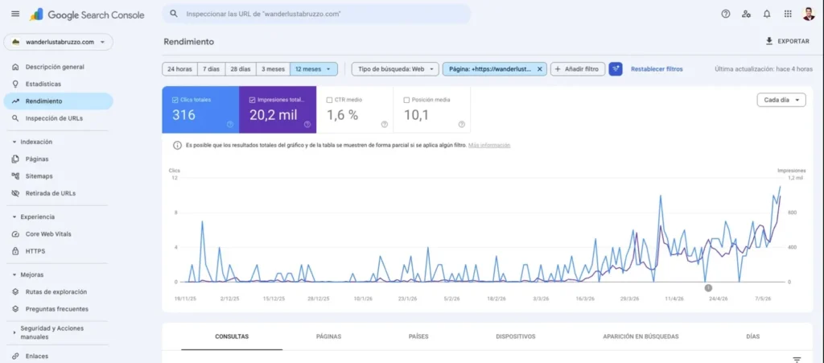Switch to APARICIÓN EN BÚSQUEDAS tab

(641, 336)
